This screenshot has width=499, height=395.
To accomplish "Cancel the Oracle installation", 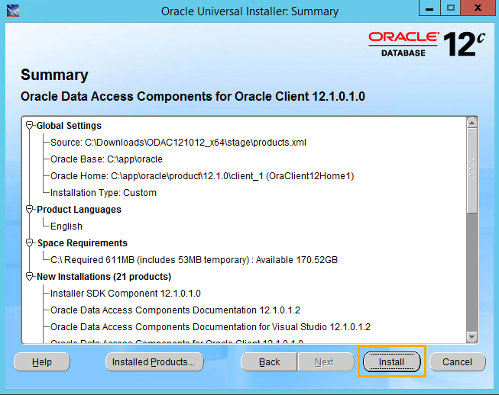I will pyautogui.click(x=457, y=361).
